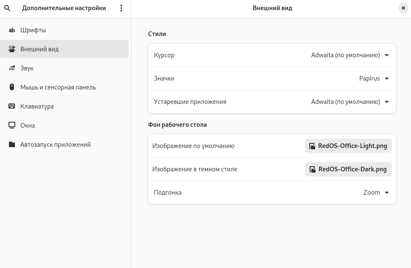This screenshot has width=411, height=268.
Task: Click the file icon in RedOS-Office-Dark button
Action: [x=312, y=169]
